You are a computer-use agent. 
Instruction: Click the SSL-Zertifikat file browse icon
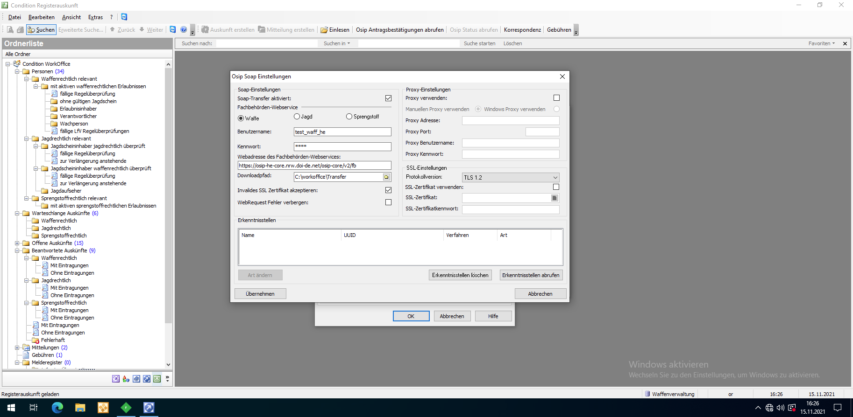point(554,198)
